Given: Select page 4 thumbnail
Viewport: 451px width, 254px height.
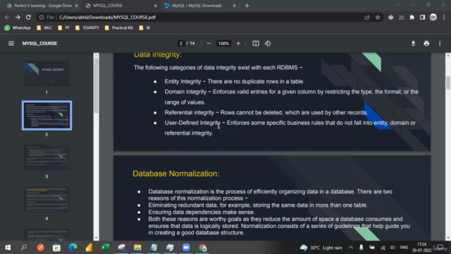Looking at the screenshot, I should 47,200.
